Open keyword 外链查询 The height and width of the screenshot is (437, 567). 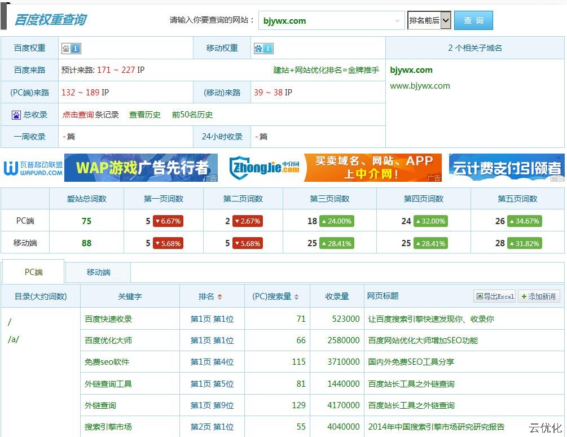100,405
